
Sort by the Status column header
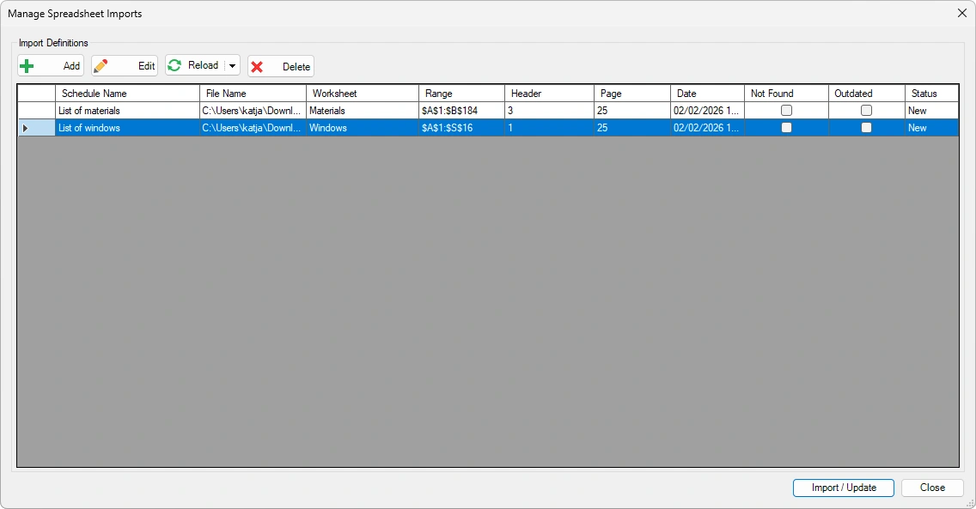point(931,93)
